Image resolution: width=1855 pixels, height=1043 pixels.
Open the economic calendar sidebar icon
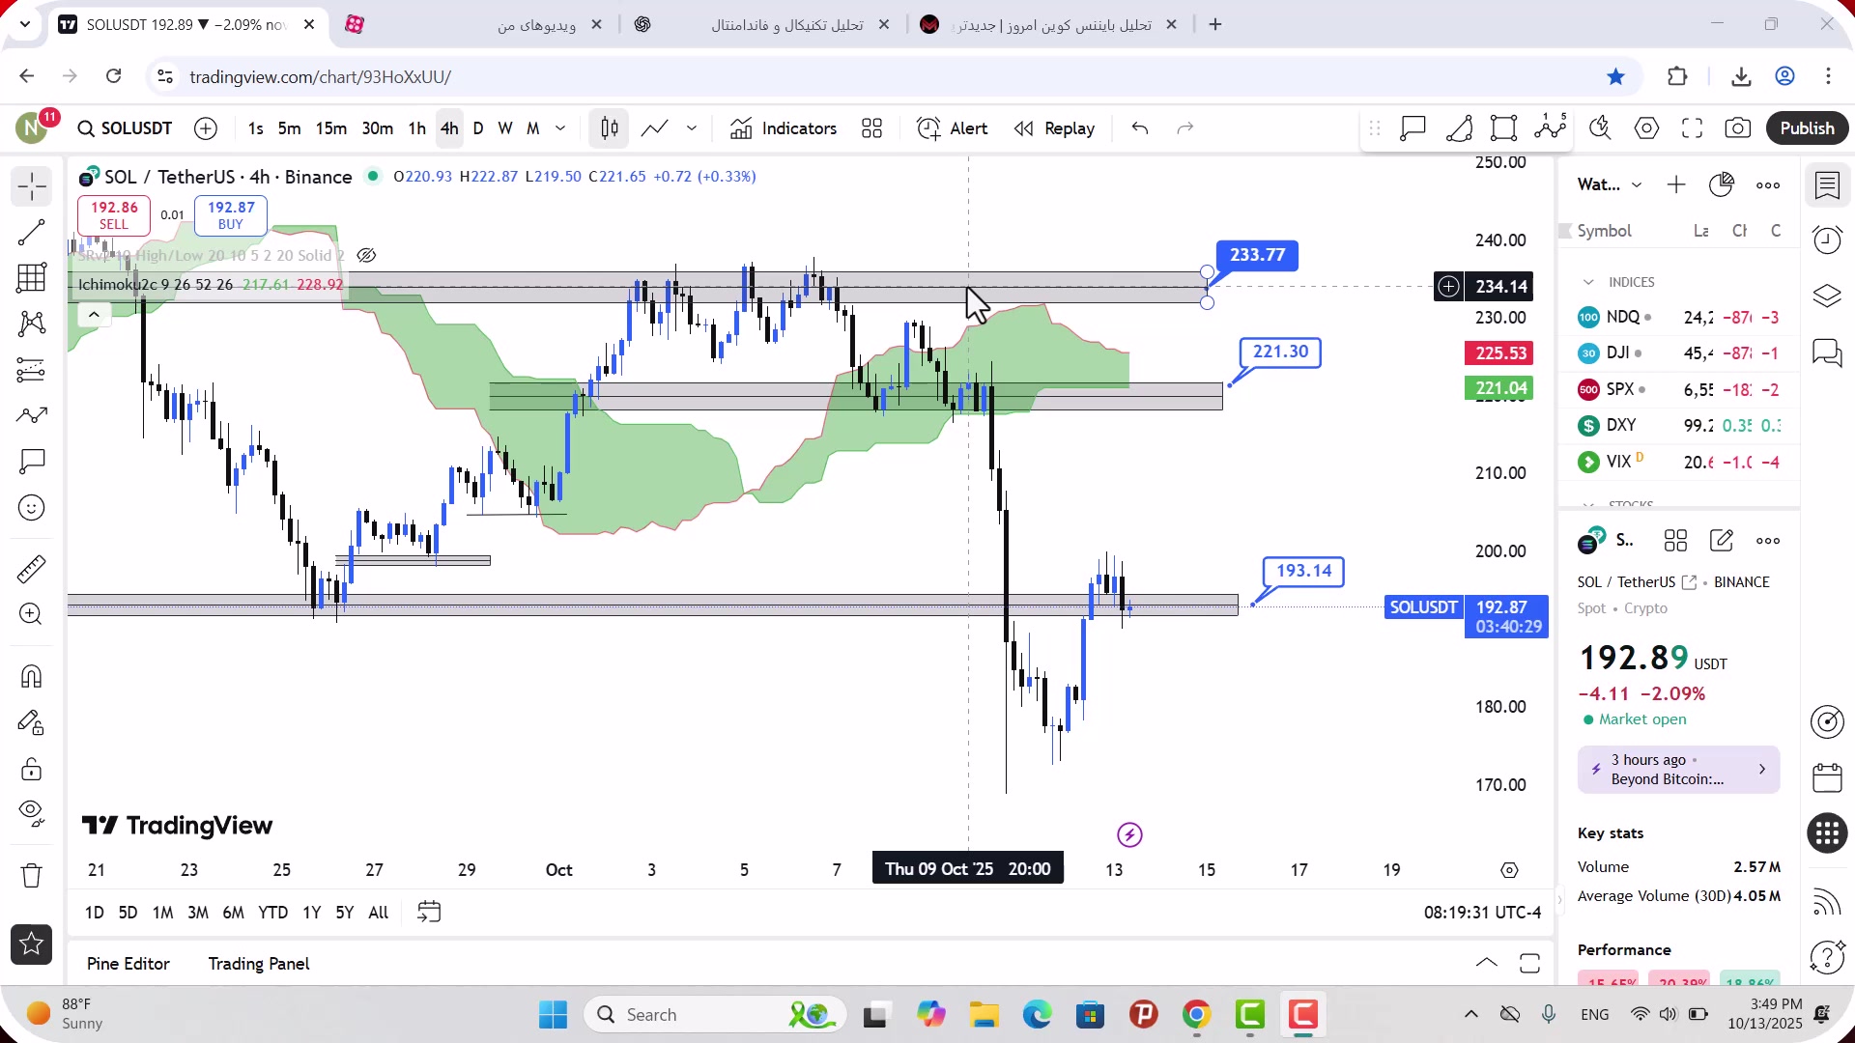point(1827,777)
